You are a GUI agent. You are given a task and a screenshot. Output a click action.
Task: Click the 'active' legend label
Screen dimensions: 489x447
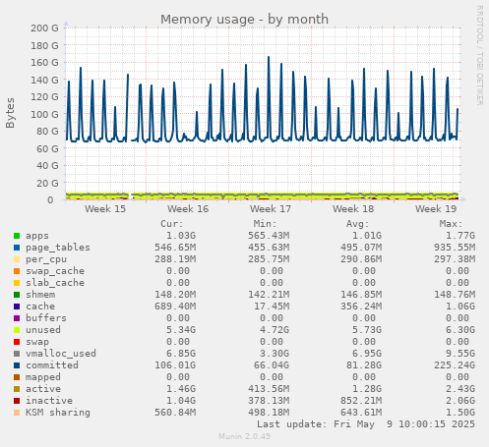pyautogui.click(x=43, y=389)
